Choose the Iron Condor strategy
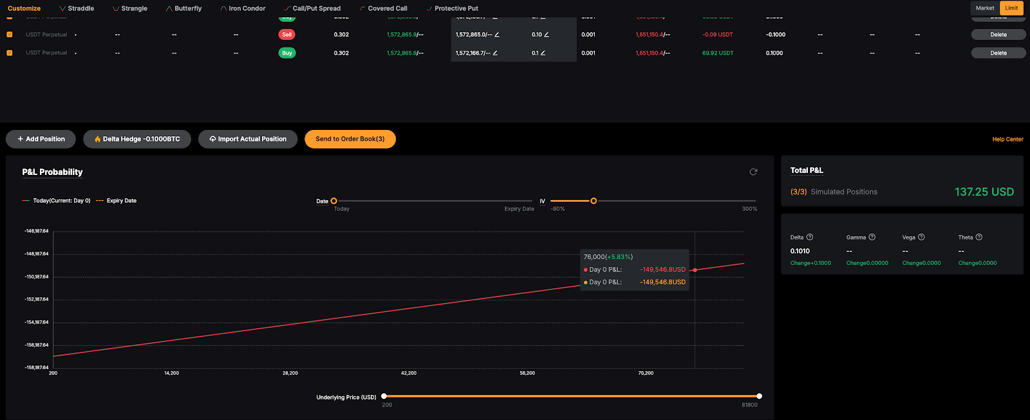The width and height of the screenshot is (1030, 420). pyautogui.click(x=243, y=8)
